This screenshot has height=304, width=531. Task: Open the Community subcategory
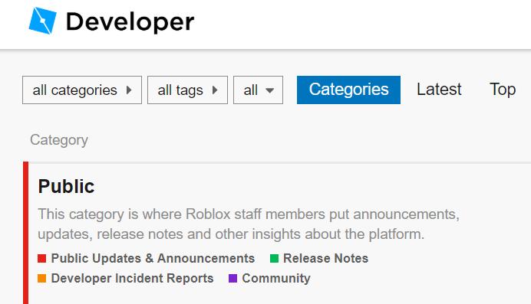[x=276, y=278]
